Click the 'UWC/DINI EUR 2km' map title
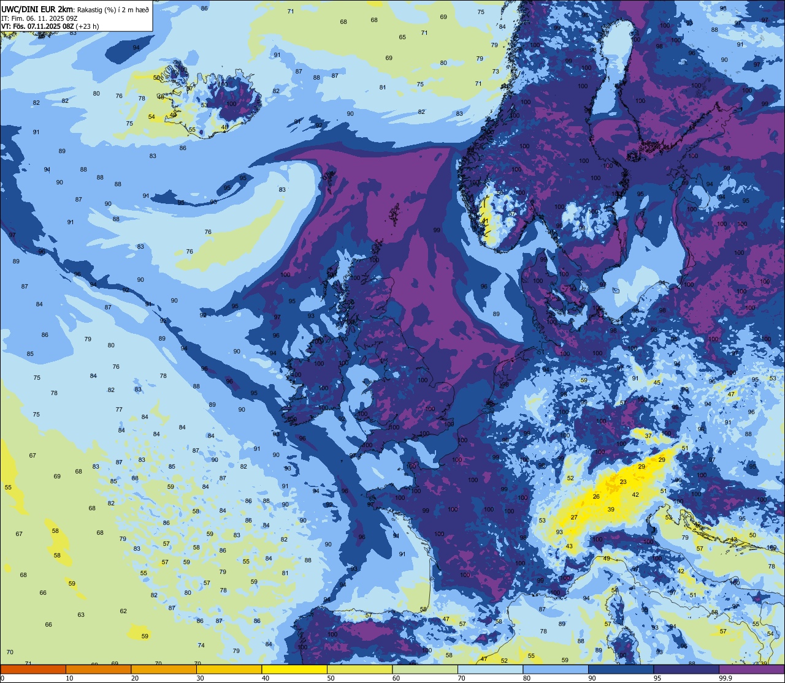The image size is (785, 683). coord(37,9)
